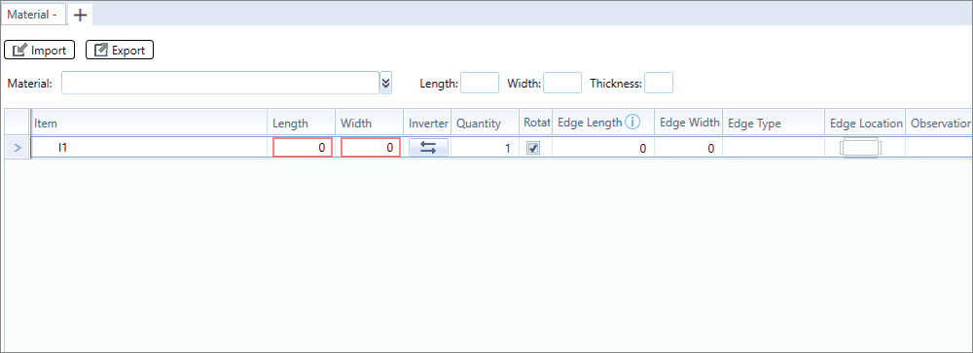This screenshot has width=973, height=353.
Task: Click Edge Location diagram for I1
Action: (x=861, y=148)
